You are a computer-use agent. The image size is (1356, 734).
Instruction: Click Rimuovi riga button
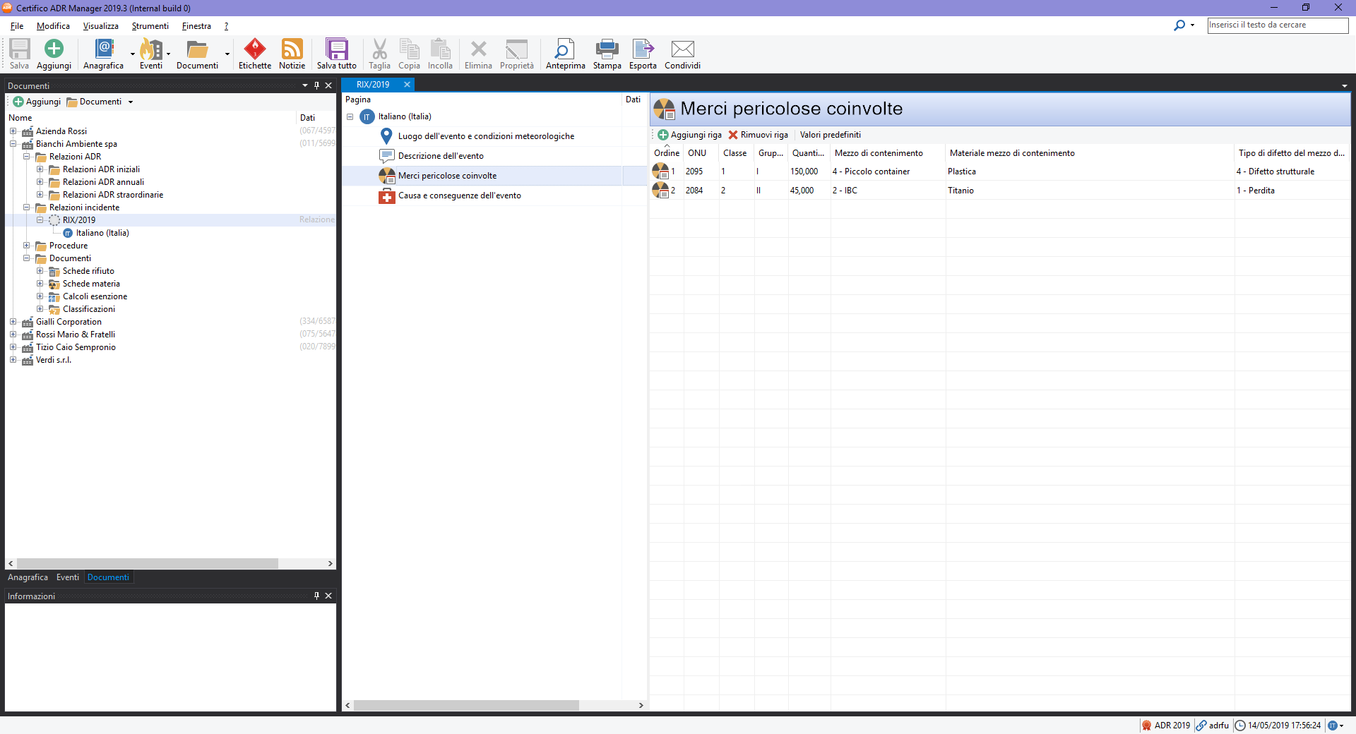[x=758, y=135]
